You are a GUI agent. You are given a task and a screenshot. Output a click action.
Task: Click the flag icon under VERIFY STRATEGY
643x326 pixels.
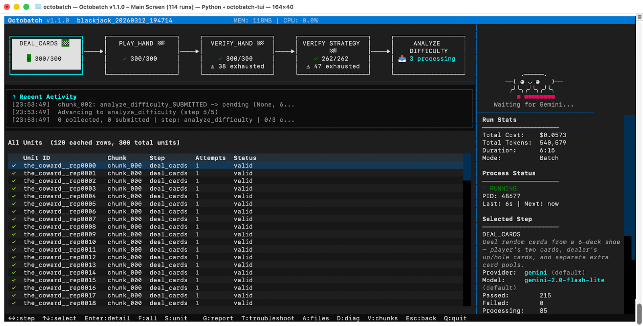tap(333, 51)
